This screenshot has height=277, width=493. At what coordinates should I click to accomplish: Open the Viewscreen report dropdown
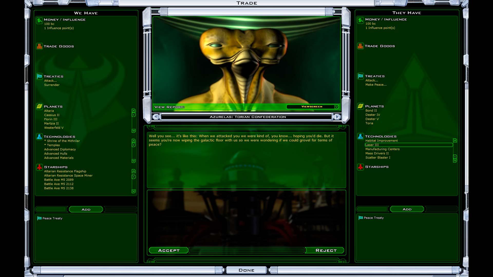(x=336, y=107)
